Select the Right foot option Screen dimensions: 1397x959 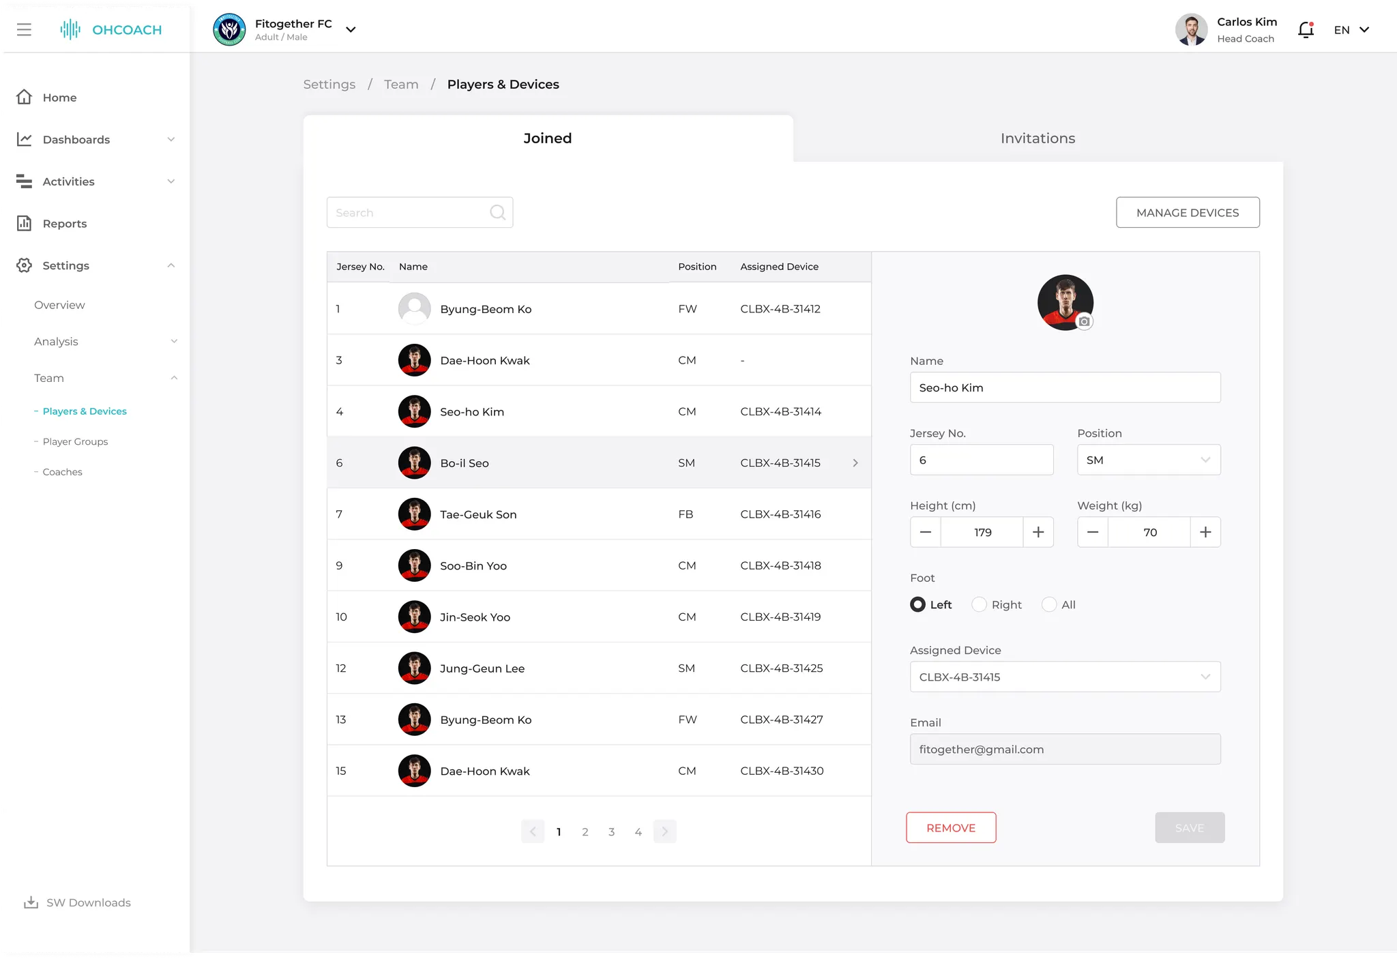980,604
